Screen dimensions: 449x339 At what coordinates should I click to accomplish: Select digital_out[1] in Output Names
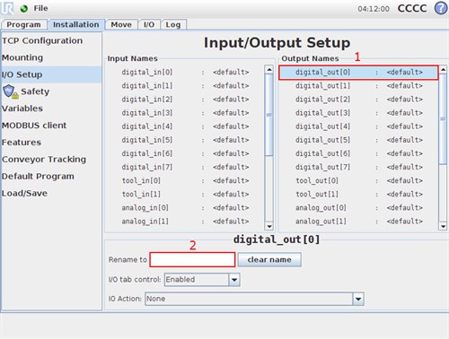(x=358, y=86)
